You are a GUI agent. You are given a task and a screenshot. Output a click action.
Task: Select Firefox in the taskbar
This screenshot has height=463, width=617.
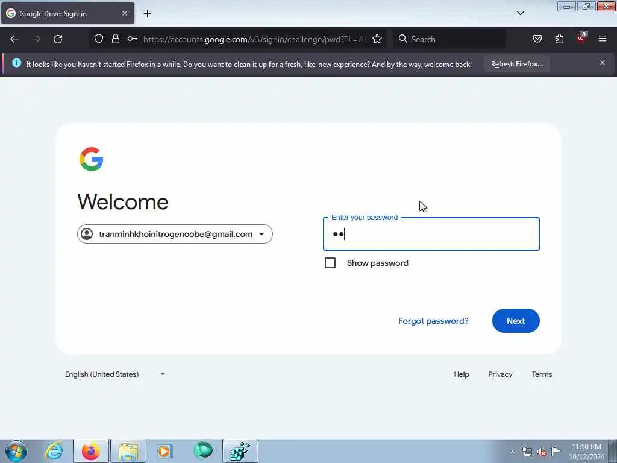(x=91, y=451)
